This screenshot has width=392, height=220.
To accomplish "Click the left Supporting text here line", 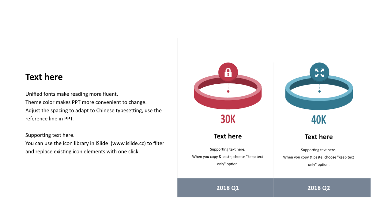I will point(50,135).
